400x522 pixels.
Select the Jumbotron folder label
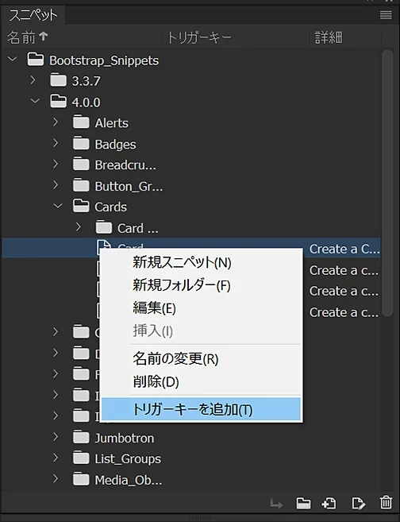pos(125,438)
